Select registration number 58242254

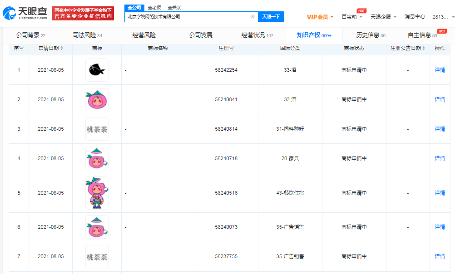click(226, 70)
